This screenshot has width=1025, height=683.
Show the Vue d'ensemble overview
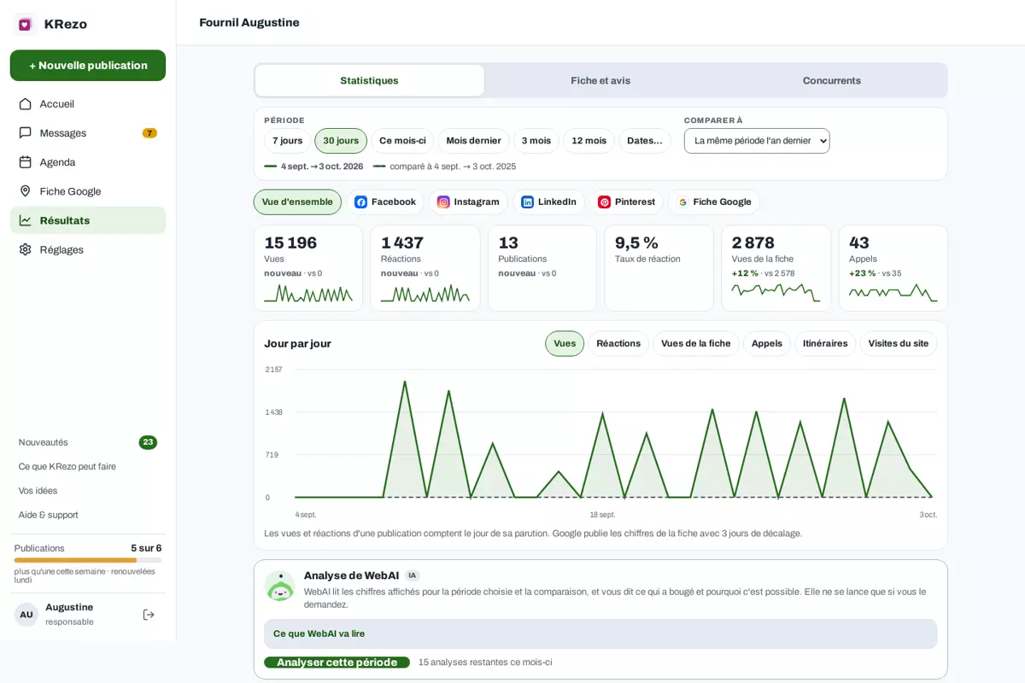(x=297, y=202)
